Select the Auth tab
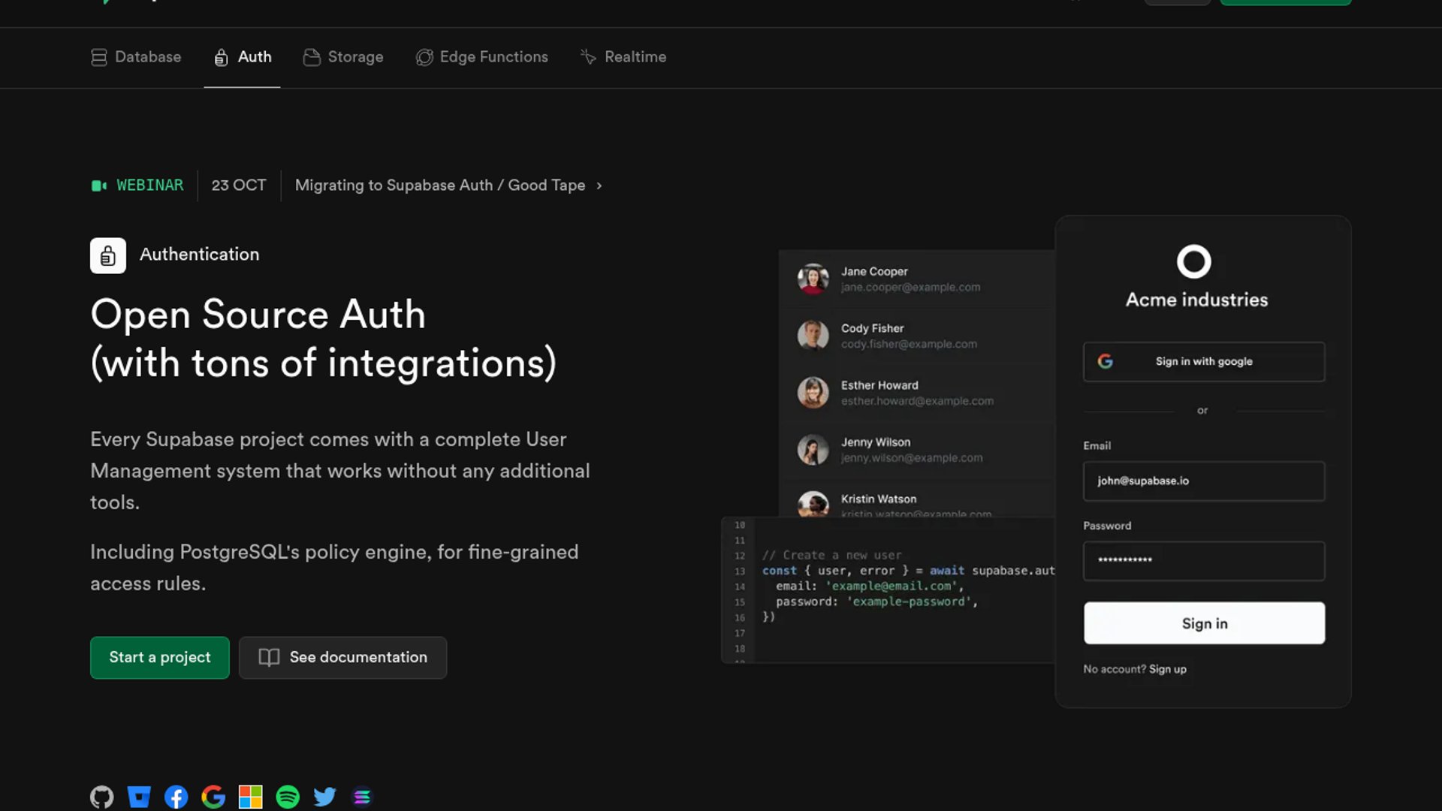Viewport: 1442px width, 811px height. tap(242, 57)
